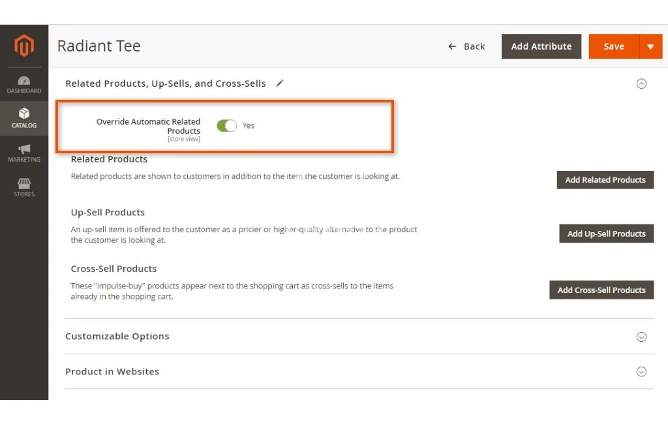This screenshot has height=424, width=668.
Task: Expand the Product in Websites chevron
Action: tap(641, 372)
